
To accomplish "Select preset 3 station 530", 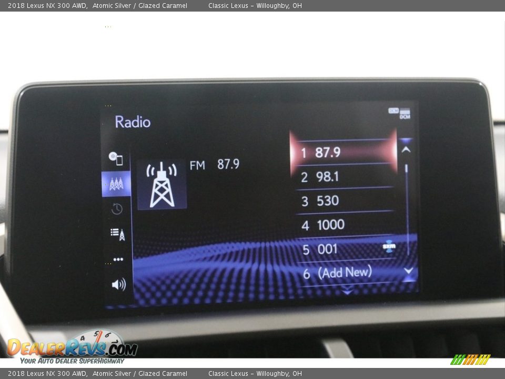I will [344, 201].
